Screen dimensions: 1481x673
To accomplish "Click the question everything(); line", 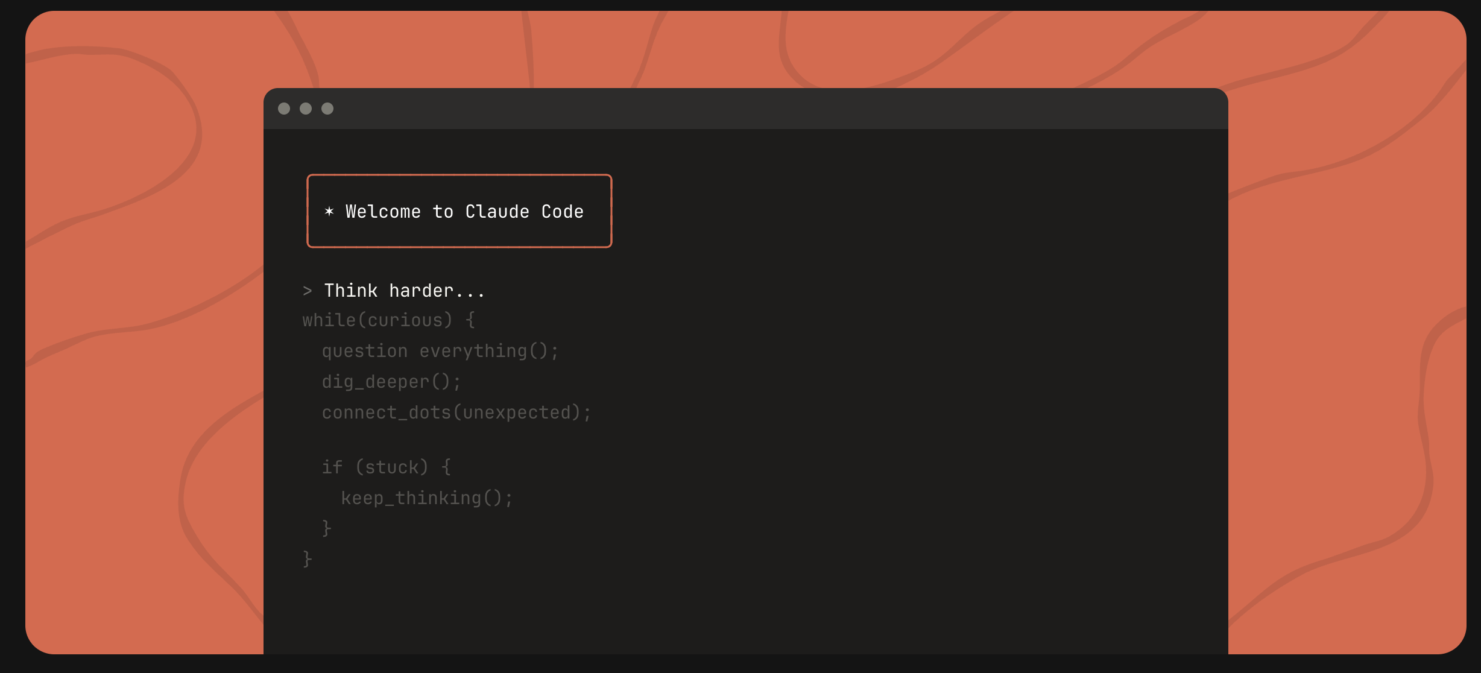I will pyautogui.click(x=440, y=351).
